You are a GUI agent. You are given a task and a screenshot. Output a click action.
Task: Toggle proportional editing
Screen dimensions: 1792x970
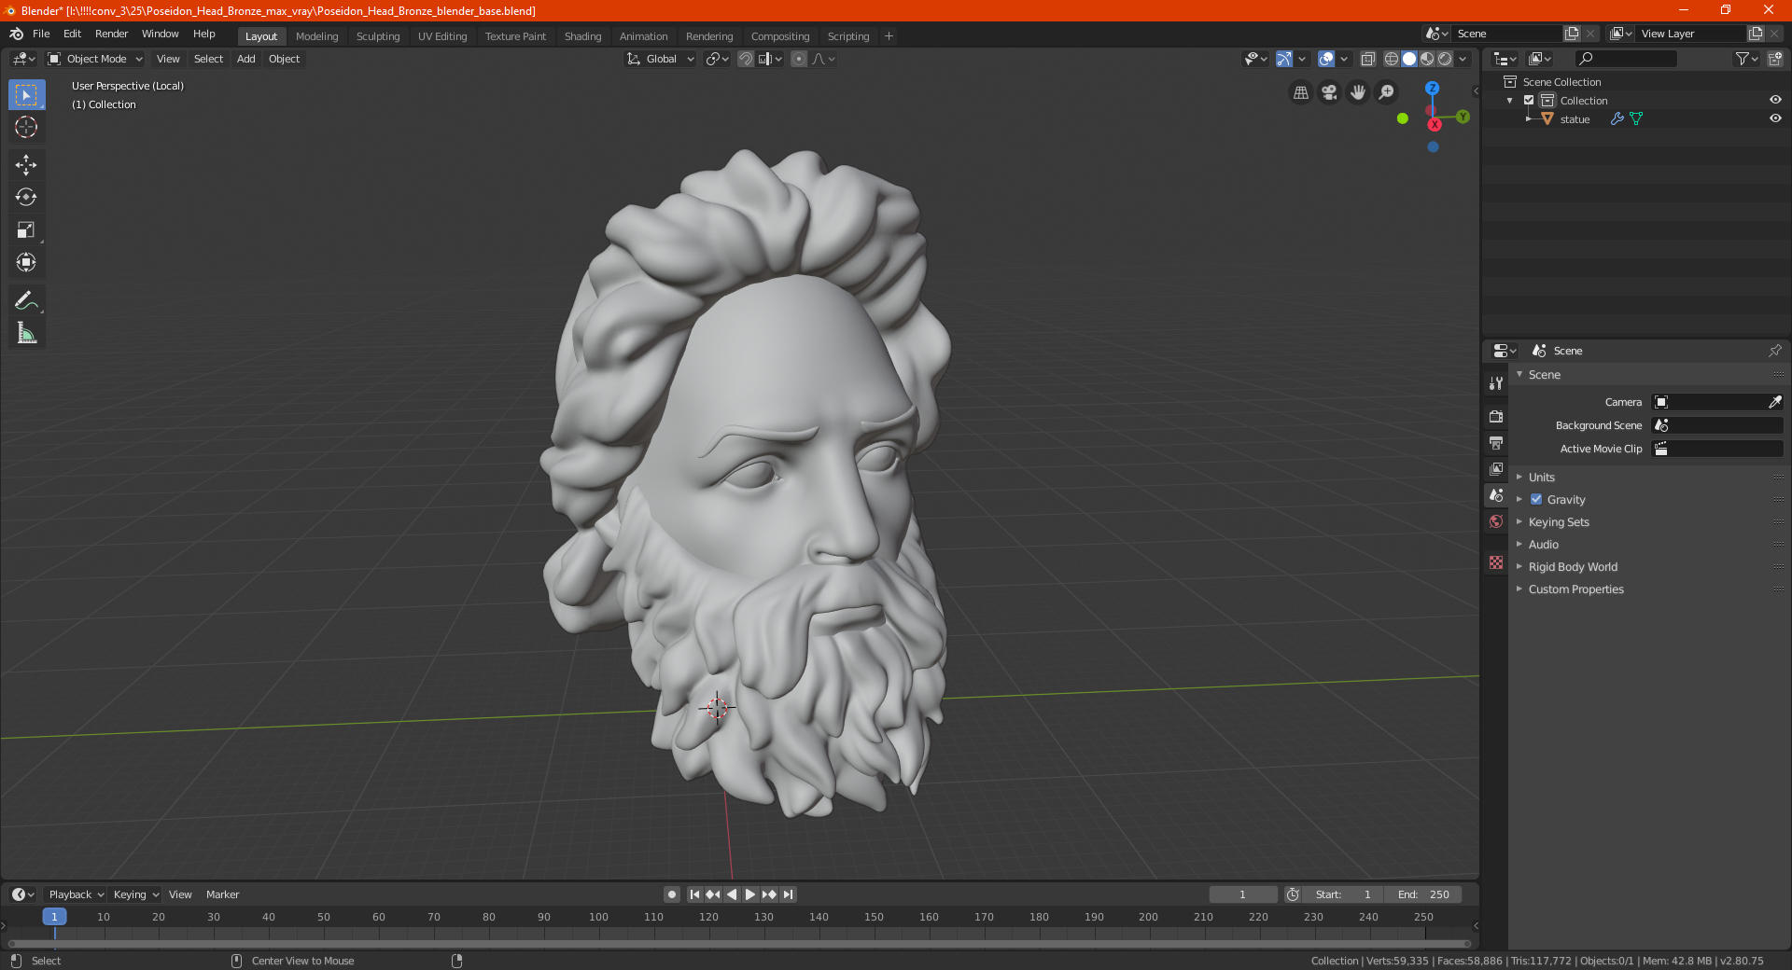point(799,59)
